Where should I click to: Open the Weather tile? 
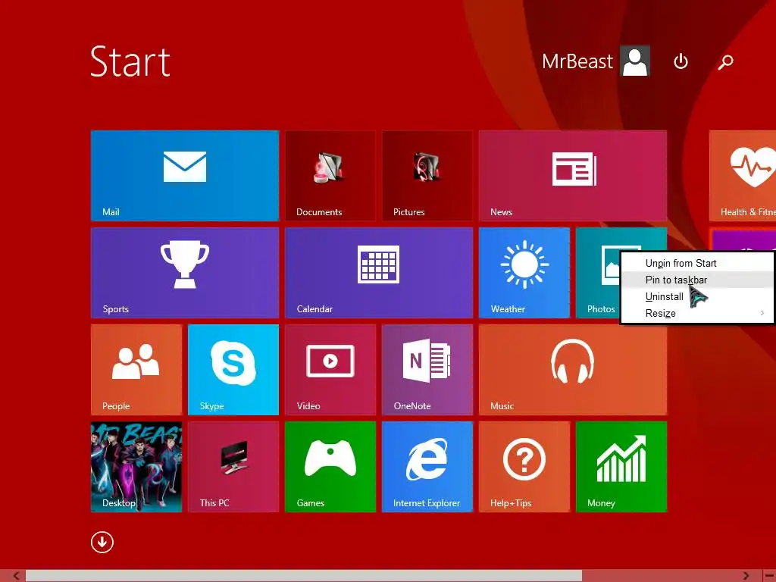[524, 272]
